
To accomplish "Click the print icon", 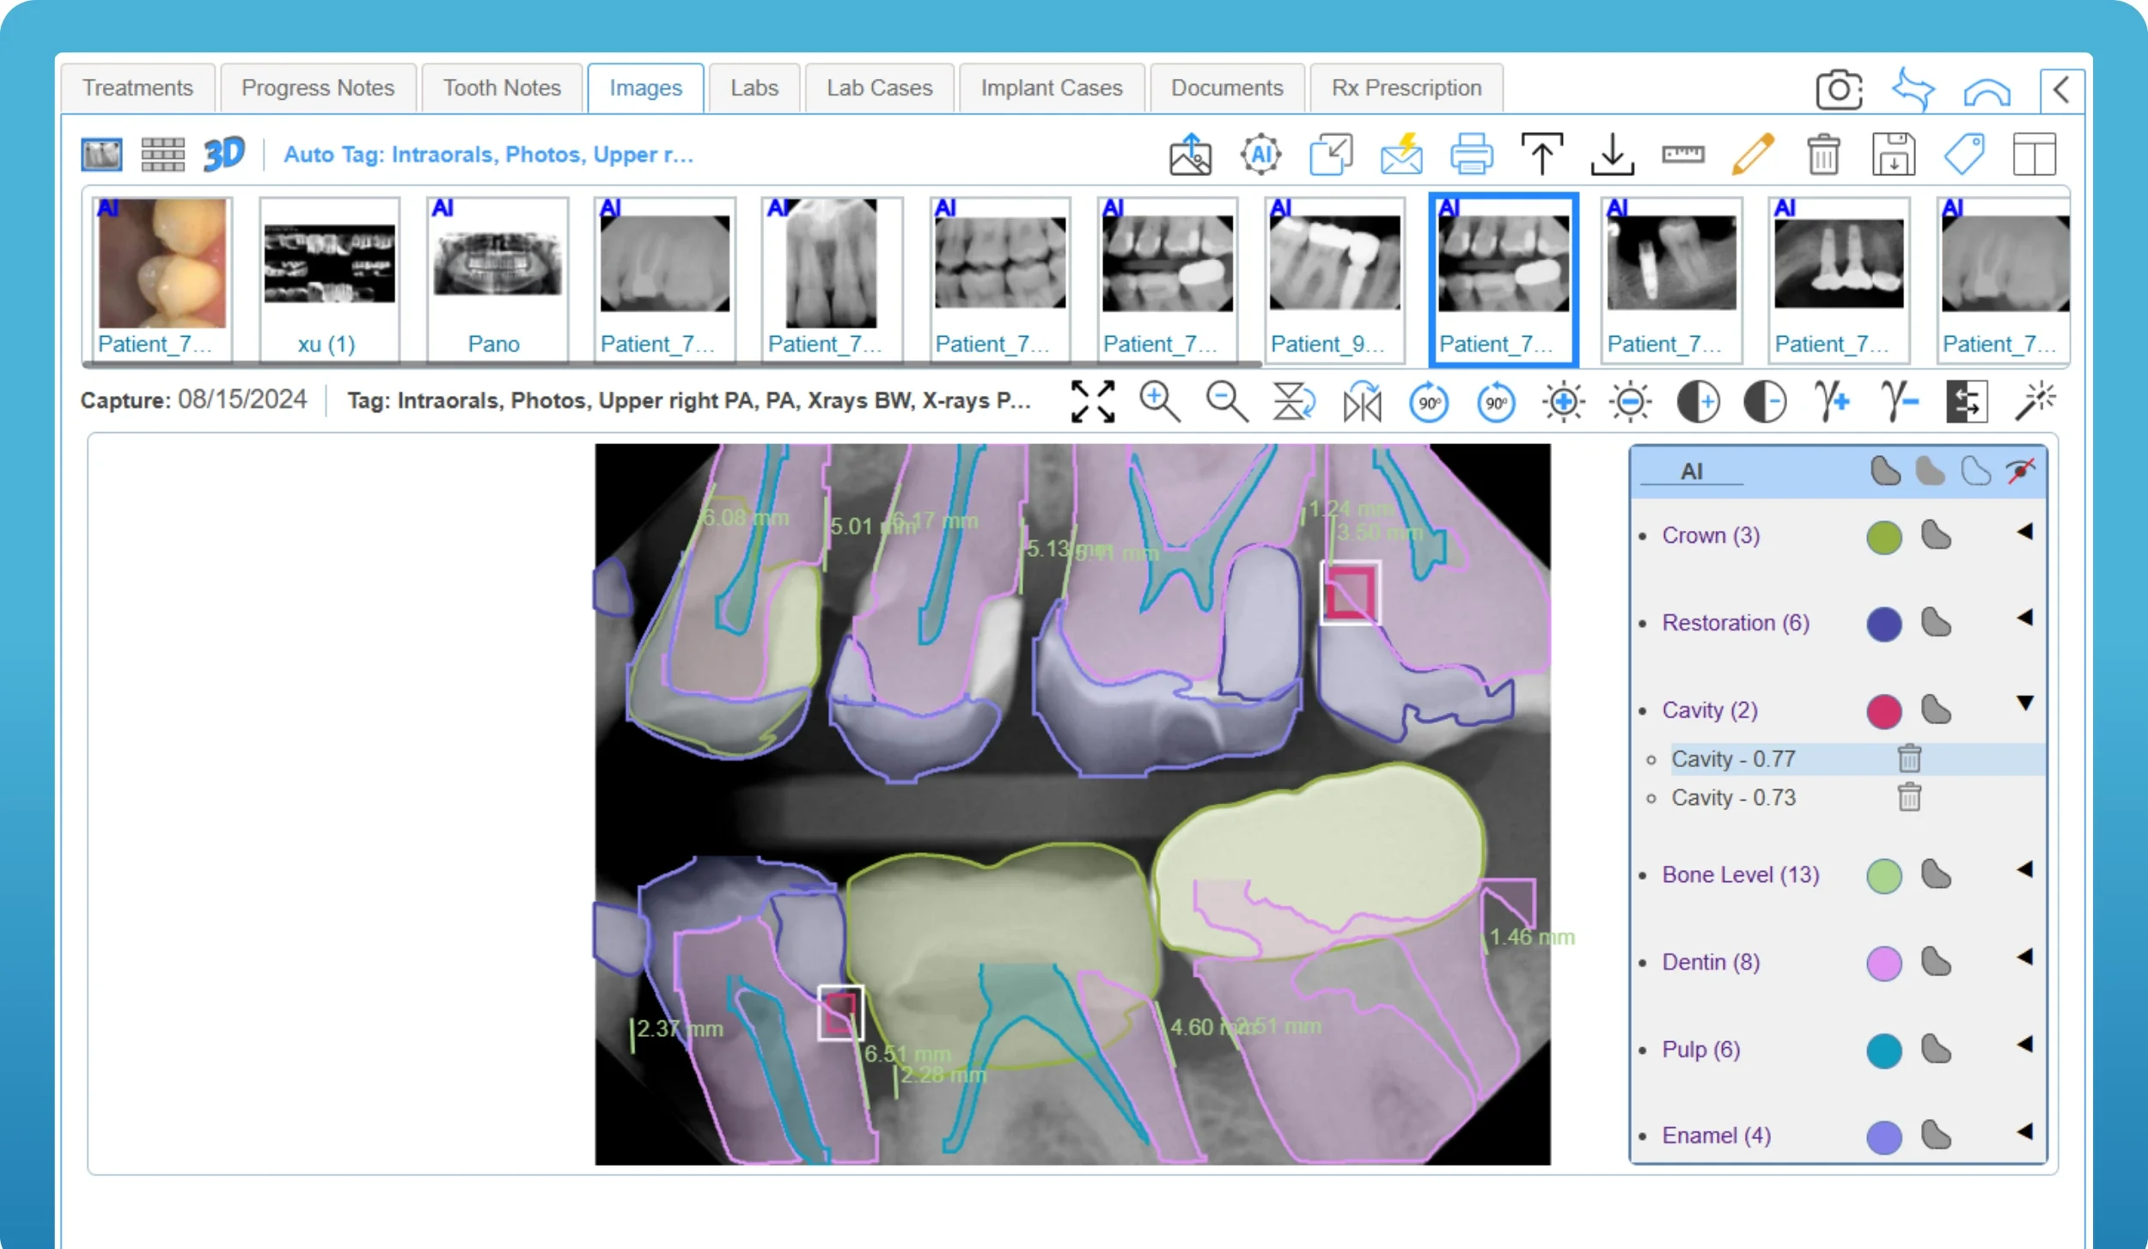I will [1471, 155].
